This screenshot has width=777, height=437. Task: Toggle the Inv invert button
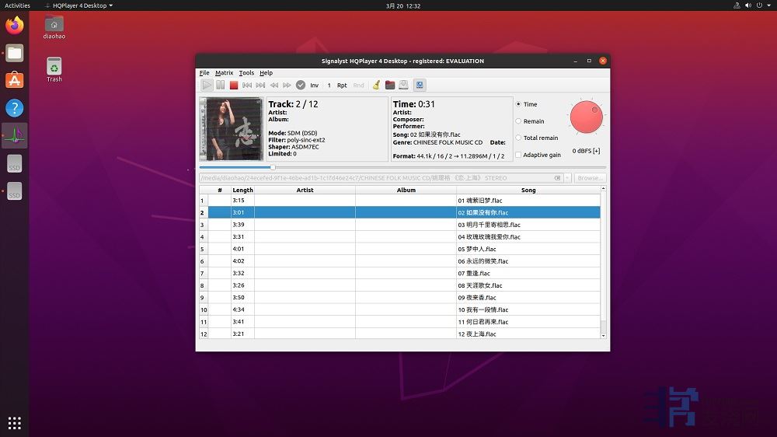315,86
